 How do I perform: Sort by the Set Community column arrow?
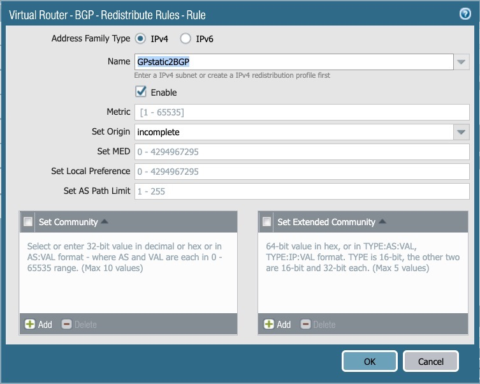coord(105,221)
